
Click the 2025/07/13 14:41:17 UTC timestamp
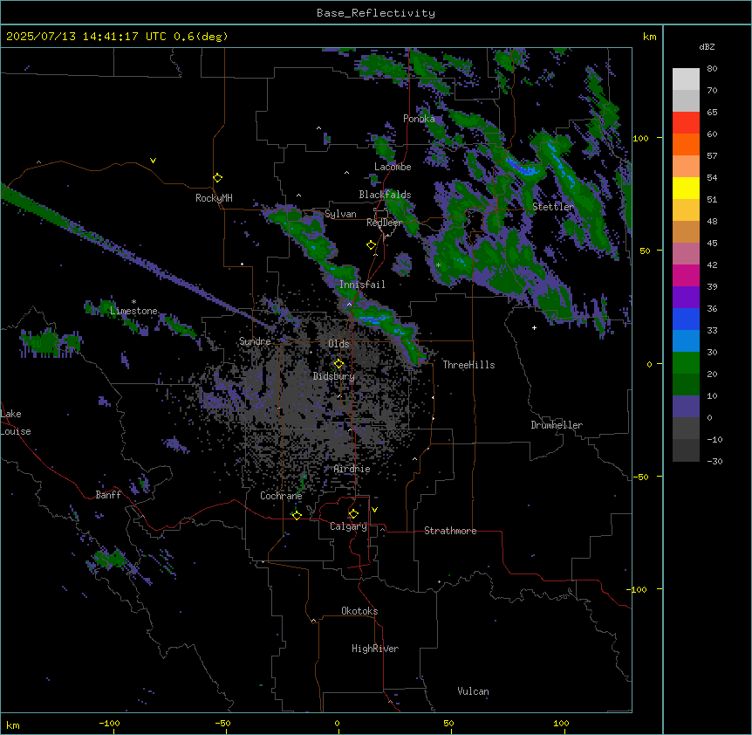(x=86, y=37)
